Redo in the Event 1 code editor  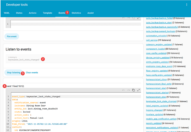click(128, 90)
